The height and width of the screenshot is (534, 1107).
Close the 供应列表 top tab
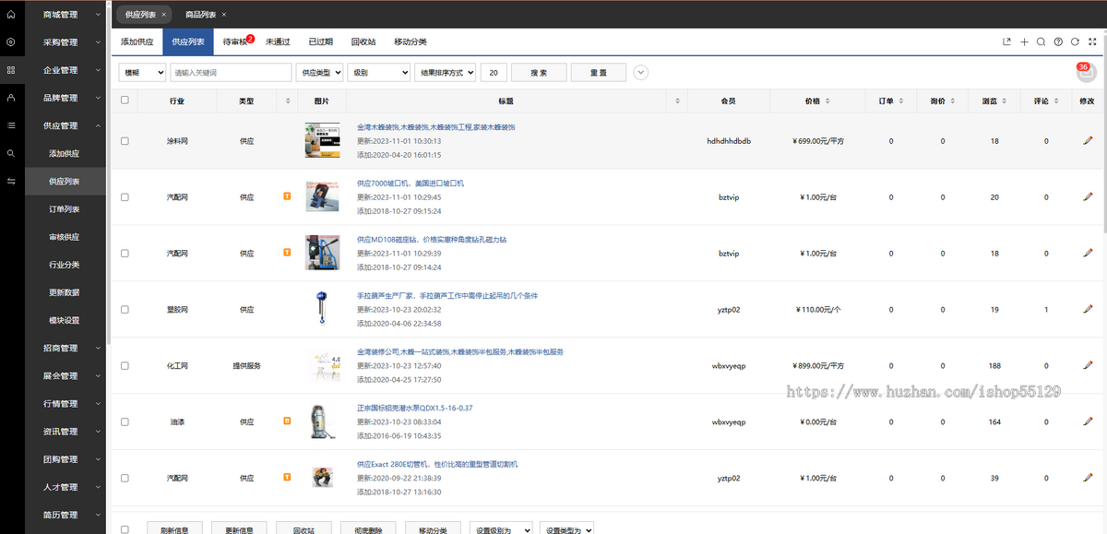pos(163,15)
